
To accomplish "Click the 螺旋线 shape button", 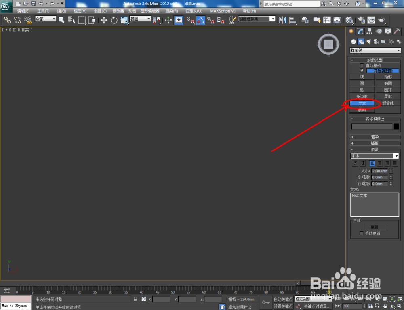I will [388, 103].
